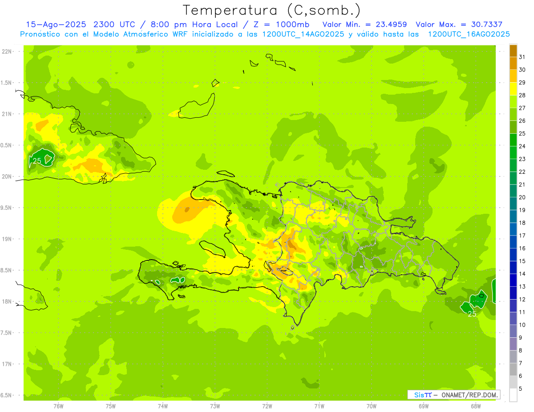Click the "72W" longitude axis label

tap(267, 406)
